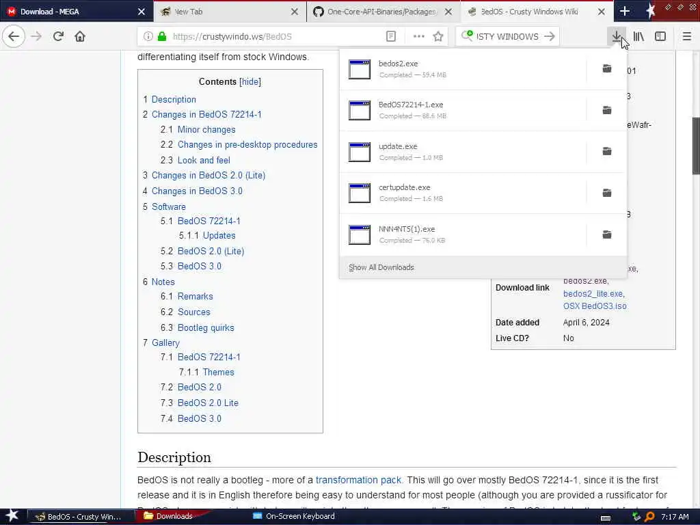Open the Downloads toolbar button
Screen dimensions: 700x525
click(x=617, y=37)
